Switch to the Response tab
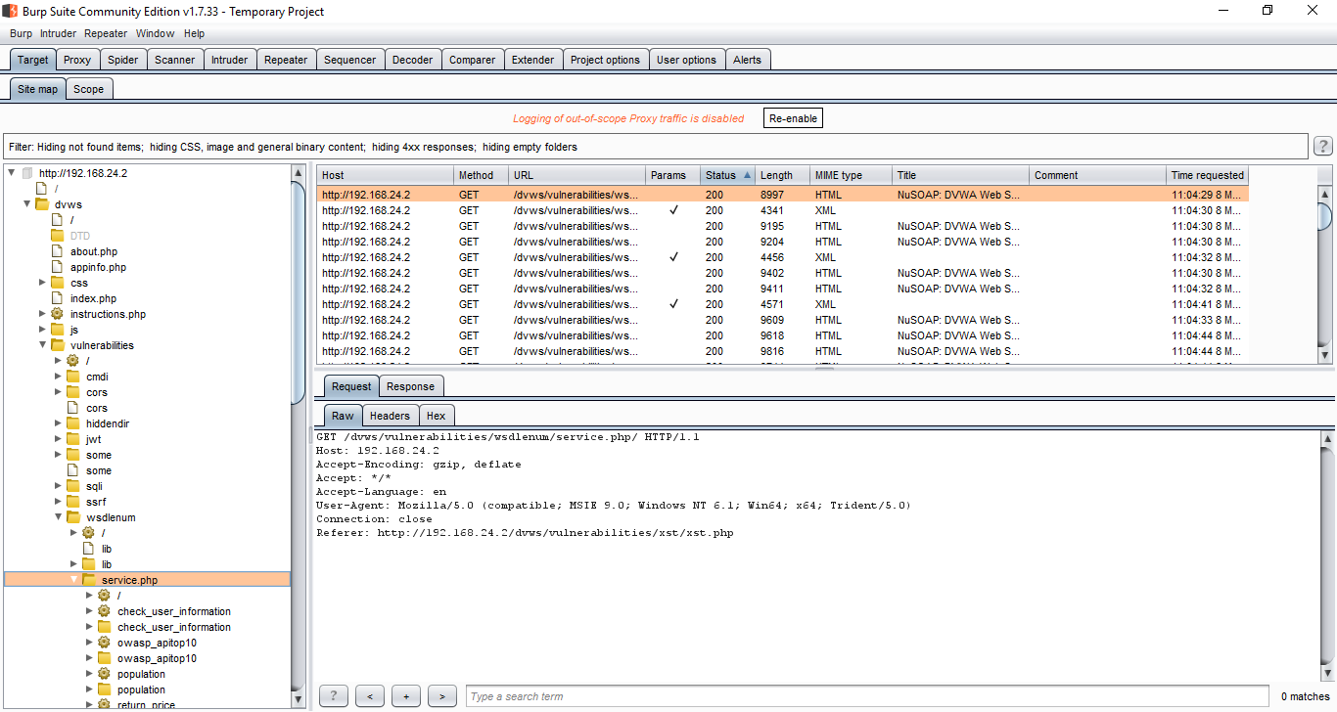Image resolution: width=1337 pixels, height=712 pixels. (410, 386)
